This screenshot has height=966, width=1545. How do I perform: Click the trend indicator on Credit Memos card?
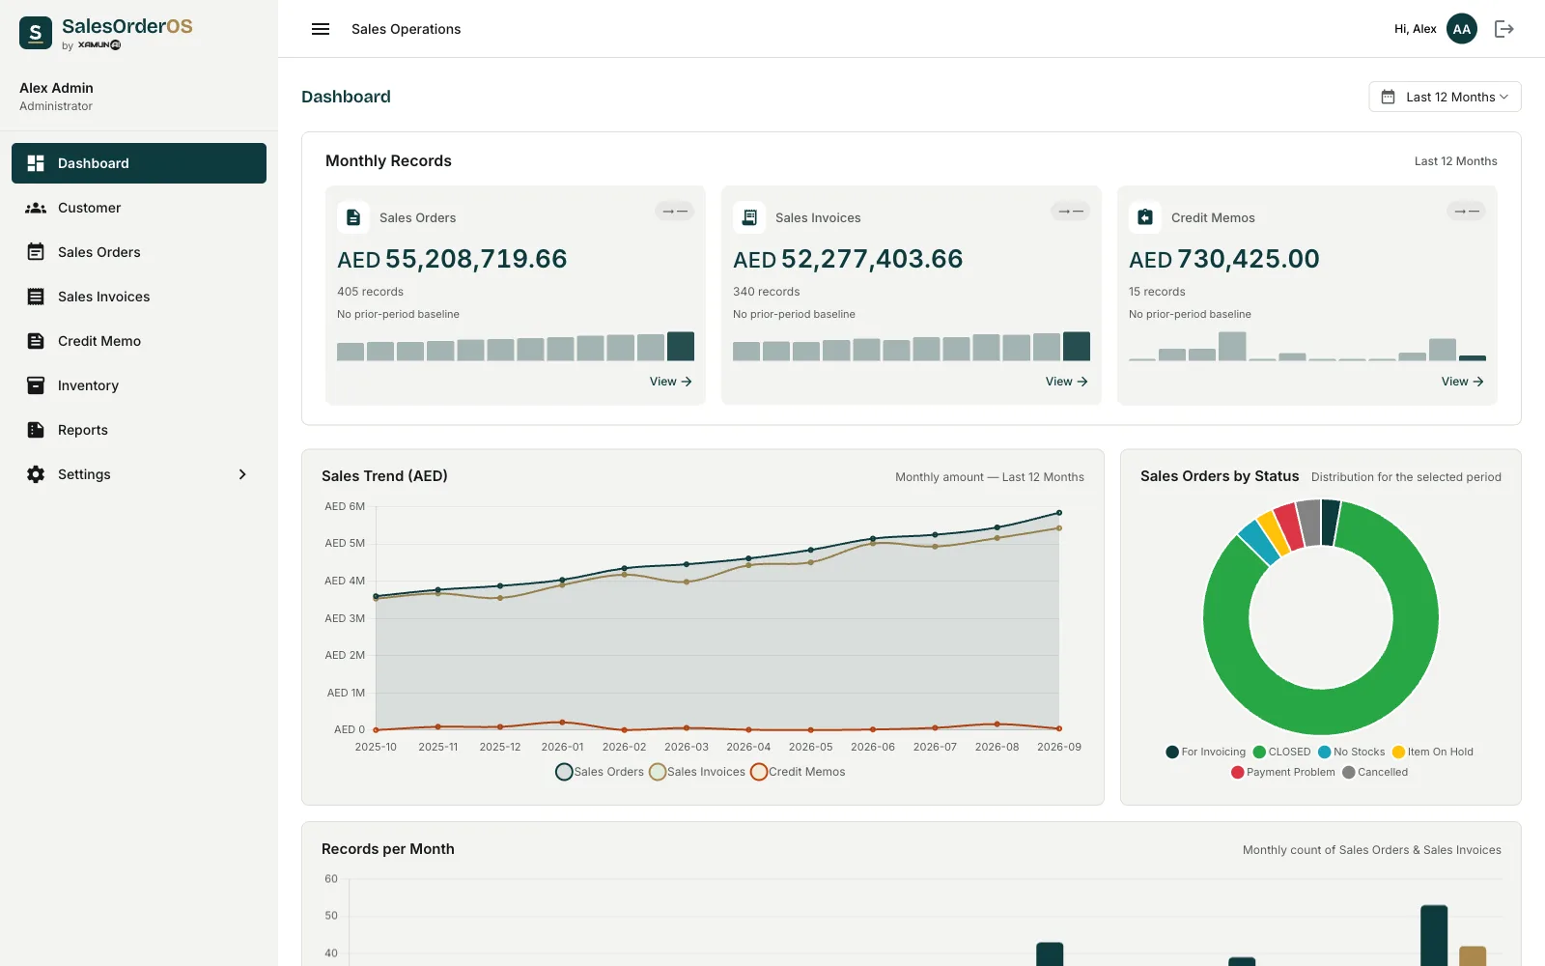click(x=1467, y=211)
